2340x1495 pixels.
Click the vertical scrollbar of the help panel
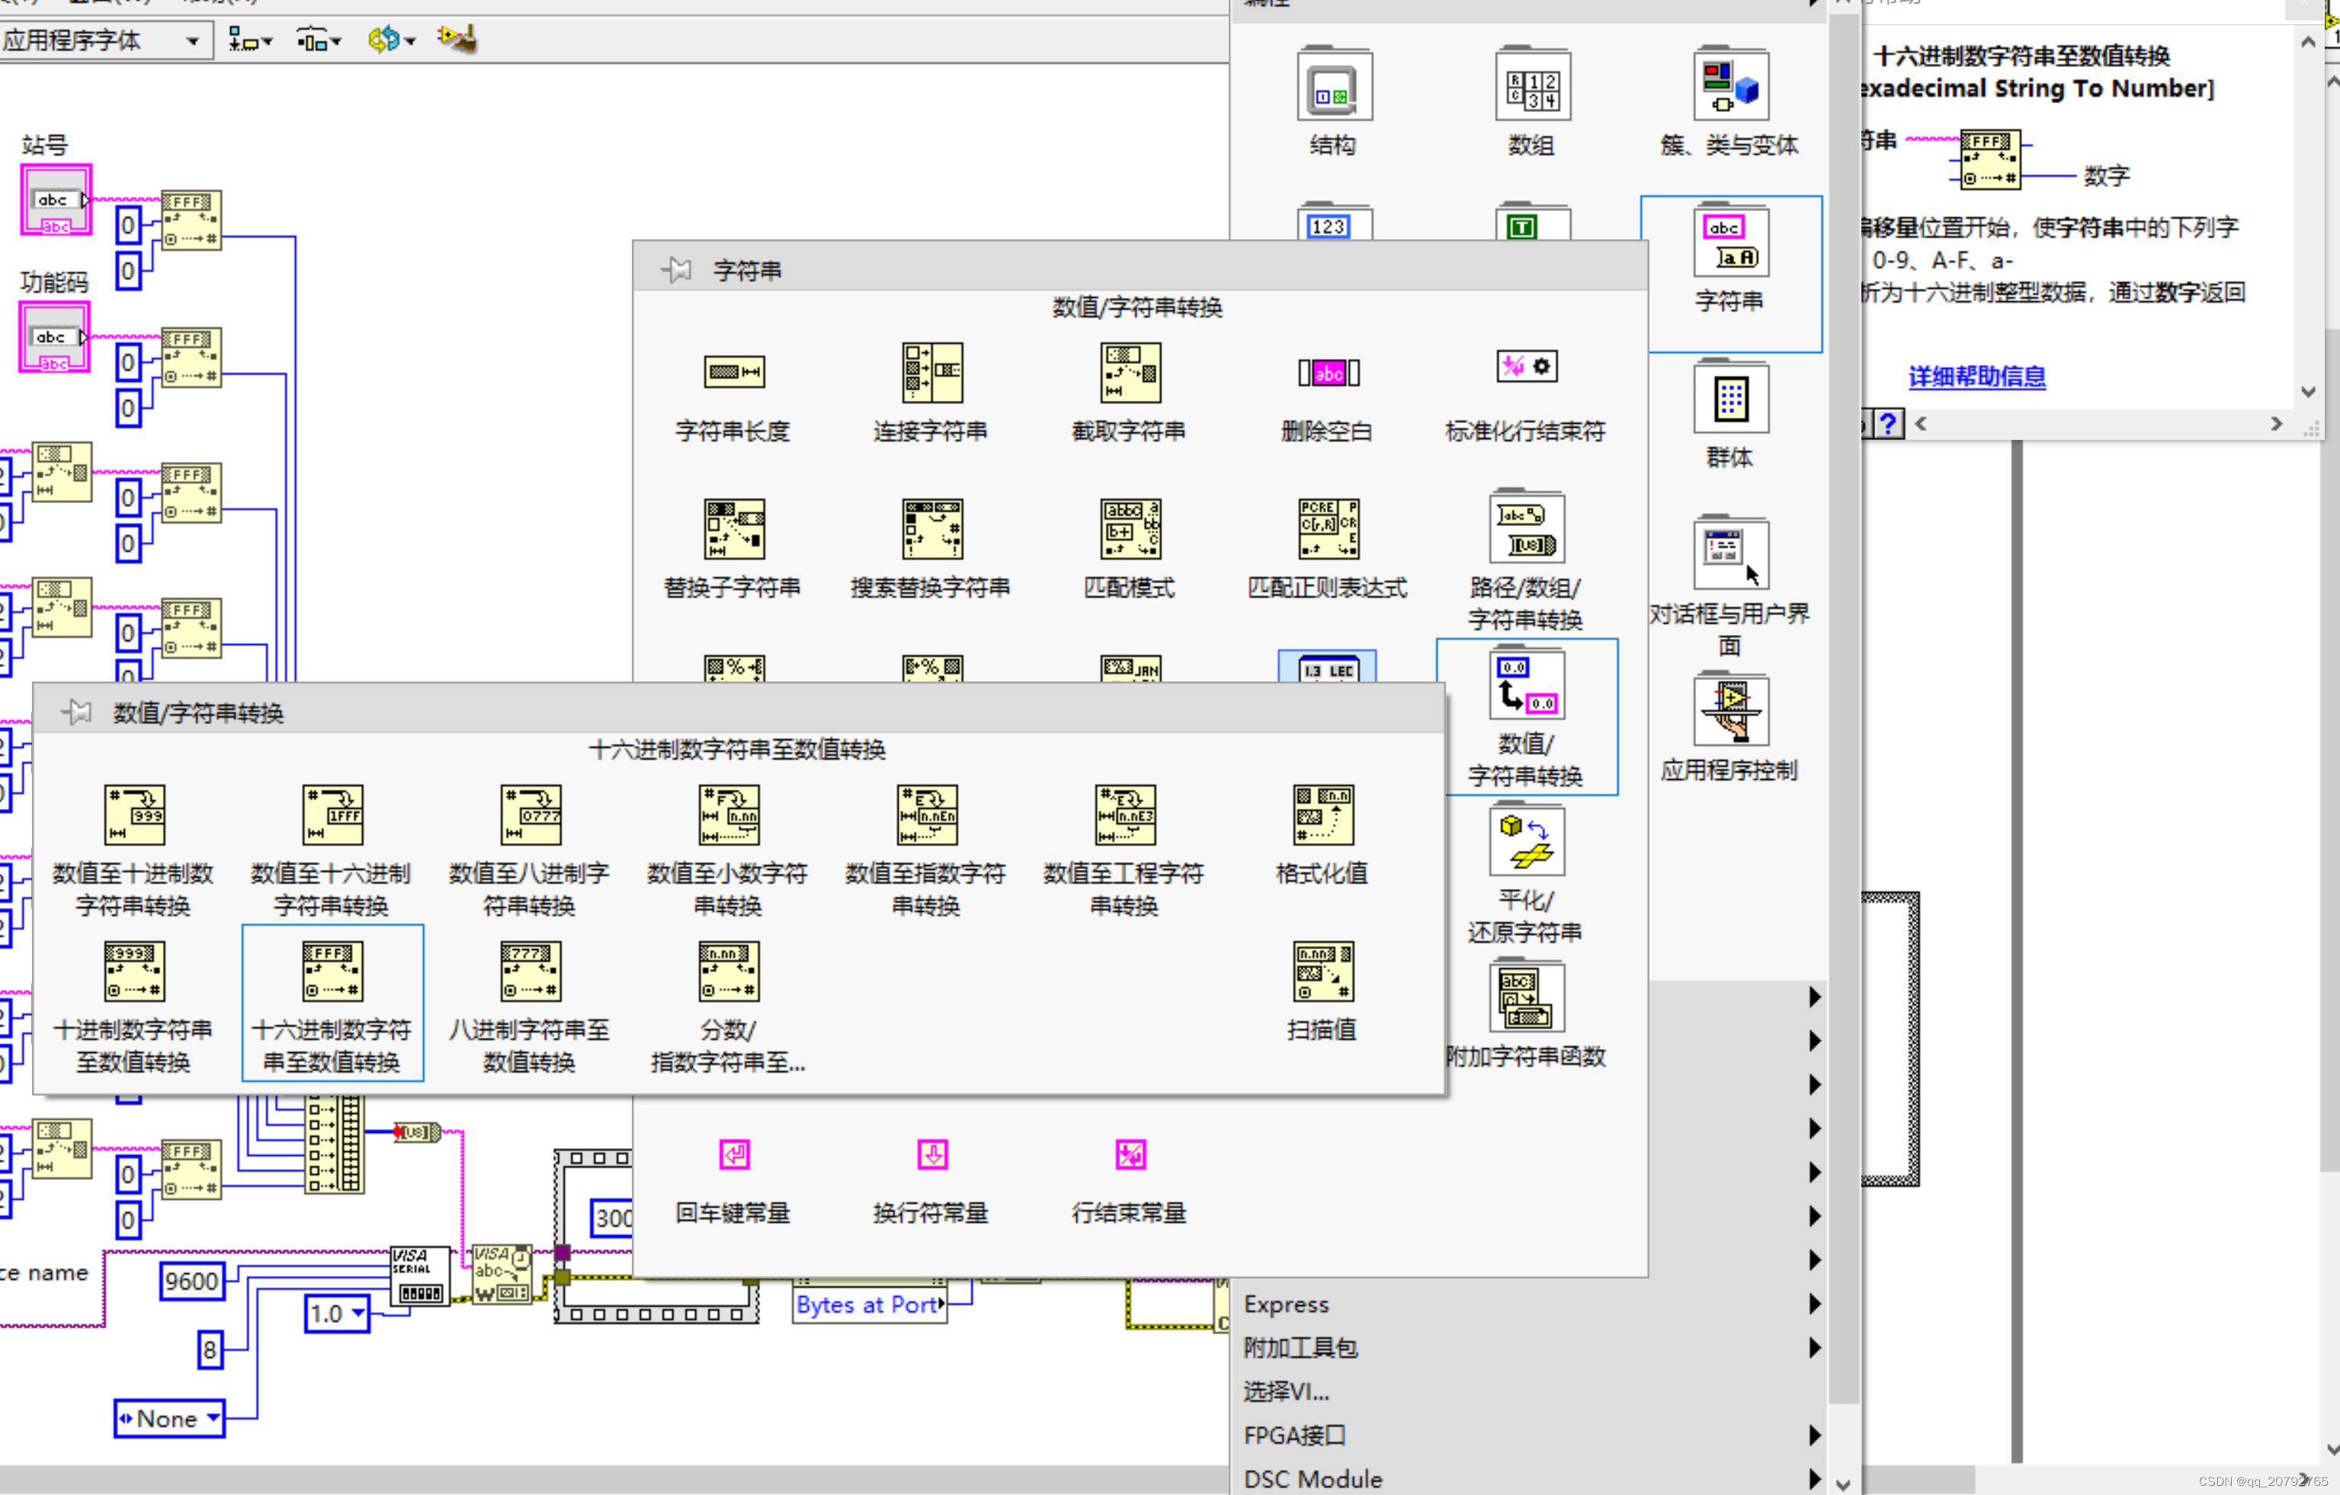click(x=2308, y=214)
